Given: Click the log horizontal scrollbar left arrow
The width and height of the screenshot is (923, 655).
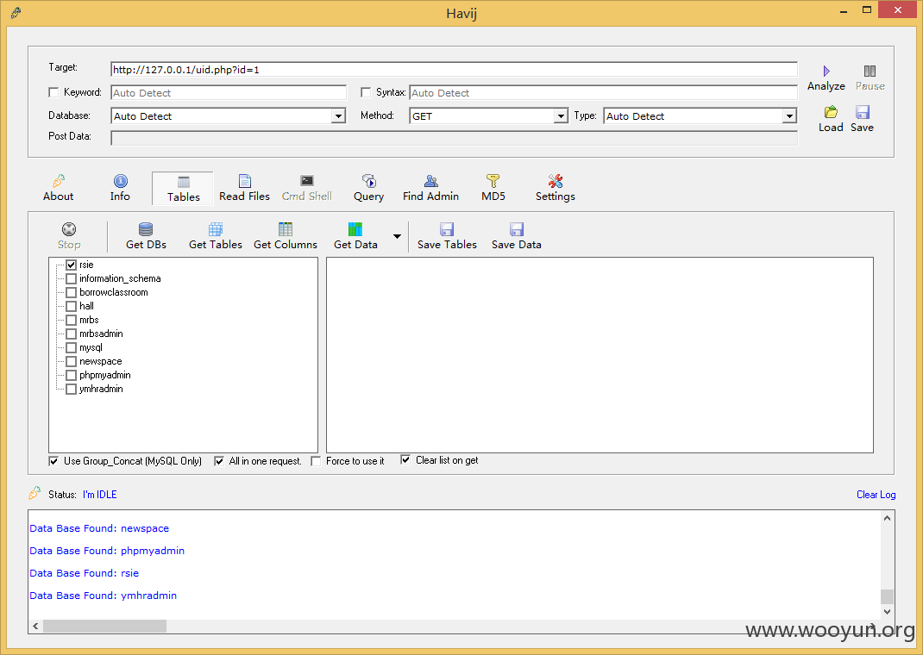Looking at the screenshot, I should pos(36,627).
